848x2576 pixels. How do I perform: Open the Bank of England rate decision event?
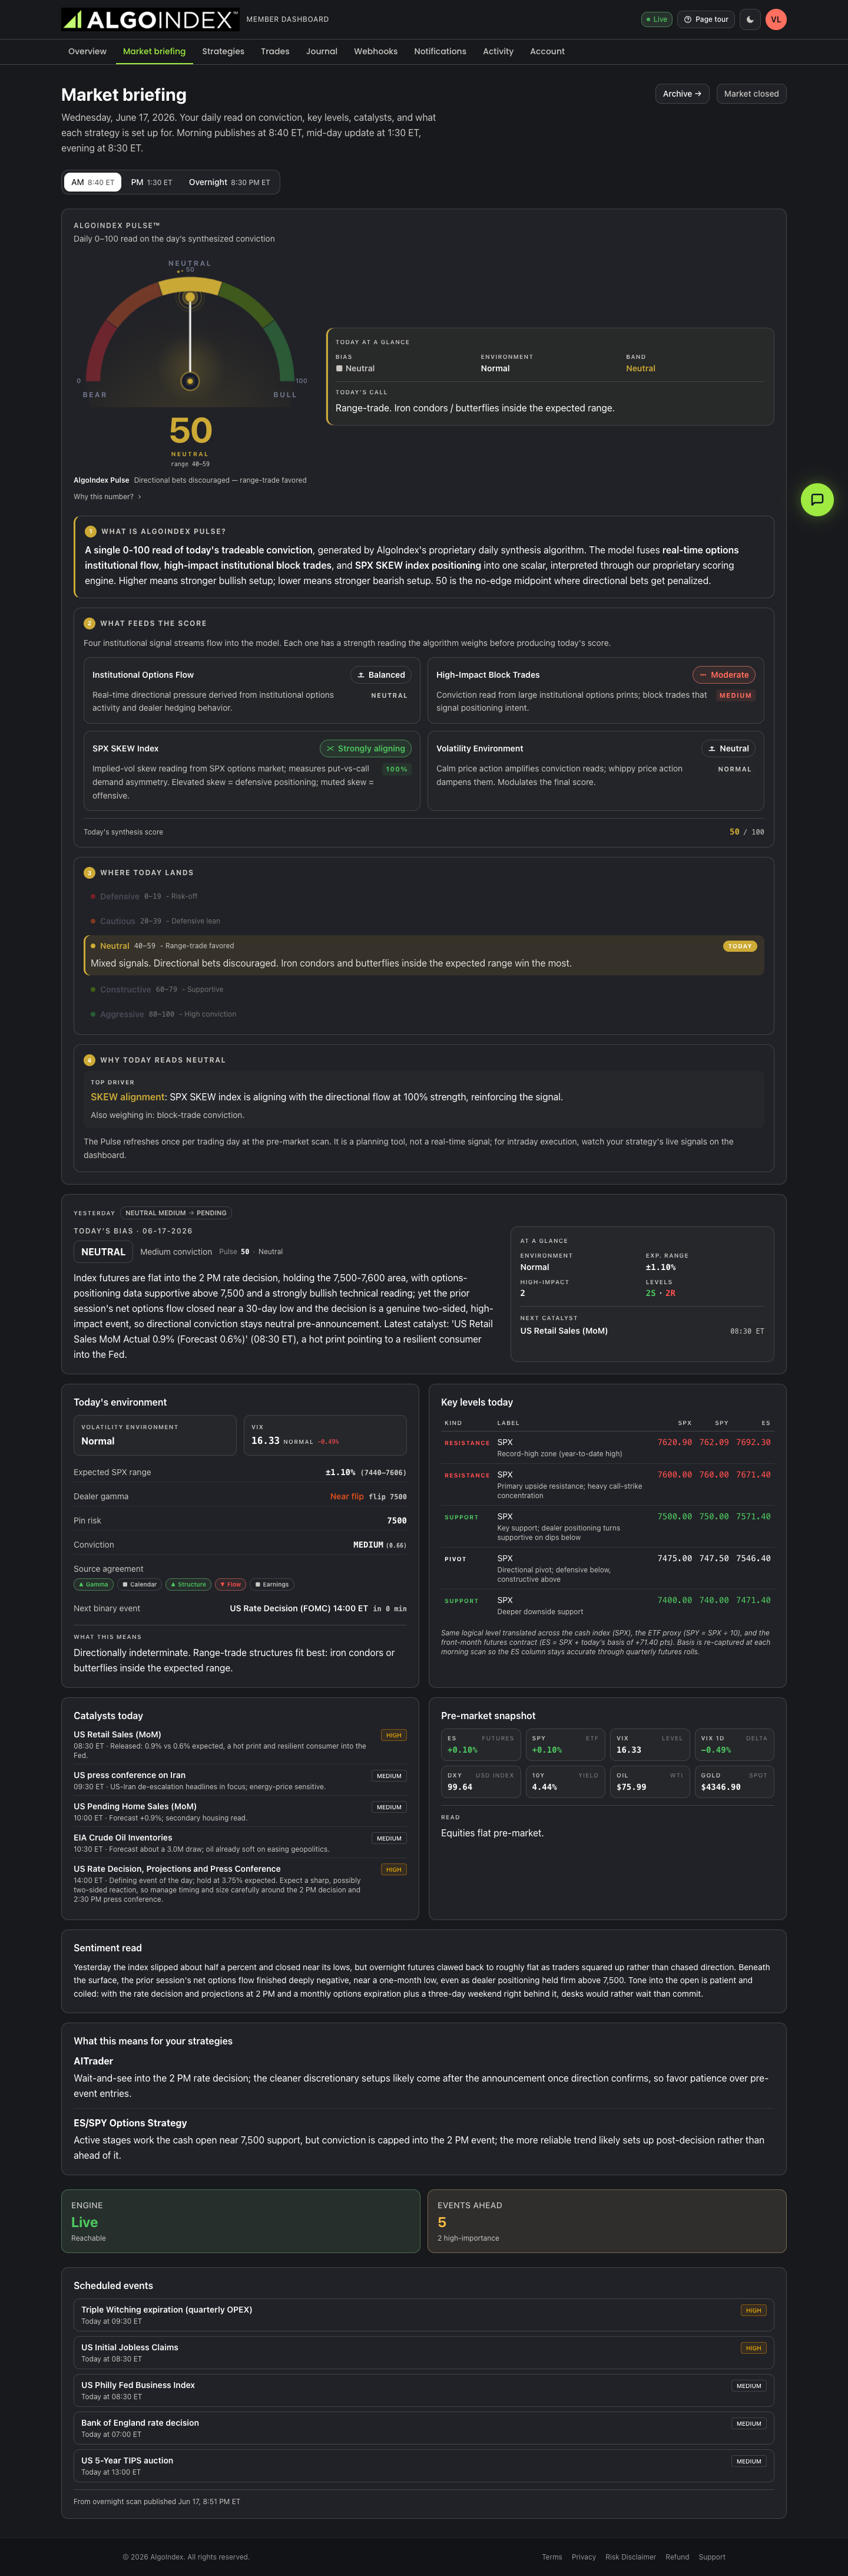[x=423, y=2428]
